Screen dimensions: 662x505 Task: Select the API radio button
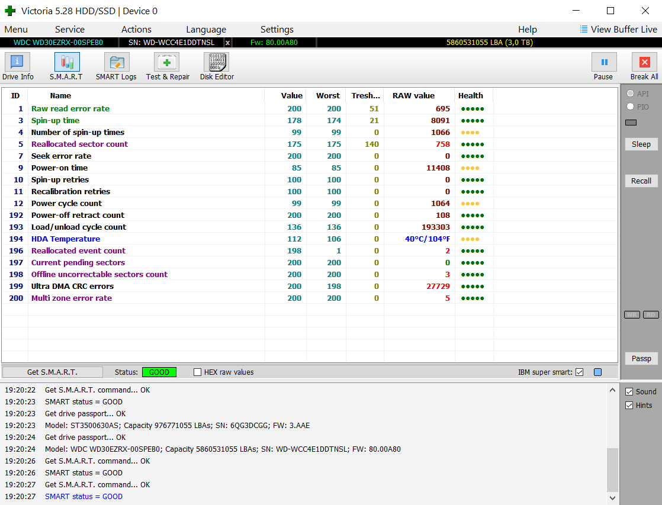tap(631, 94)
